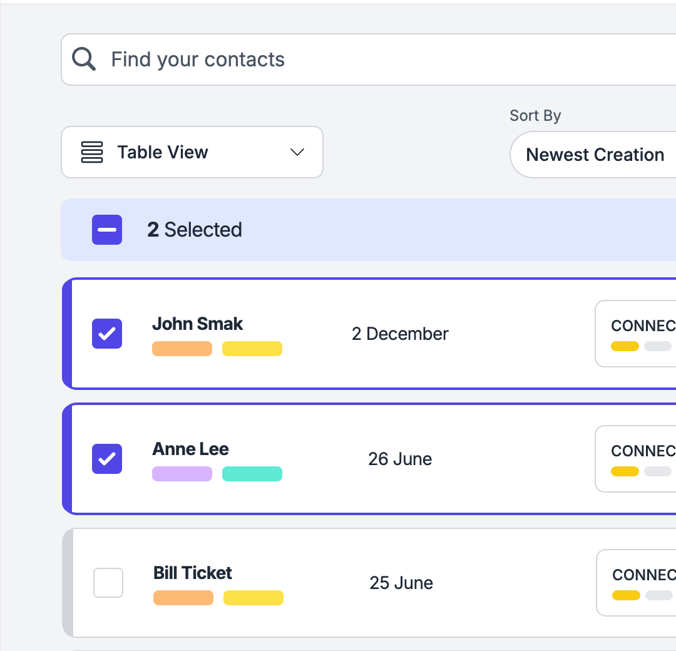676x651 pixels.
Task: Click the magnifying glass search icon
Action: [84, 59]
